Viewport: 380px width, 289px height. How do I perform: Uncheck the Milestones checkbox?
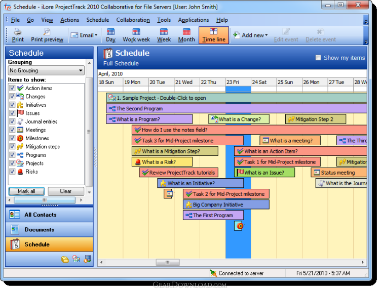coord(12,138)
